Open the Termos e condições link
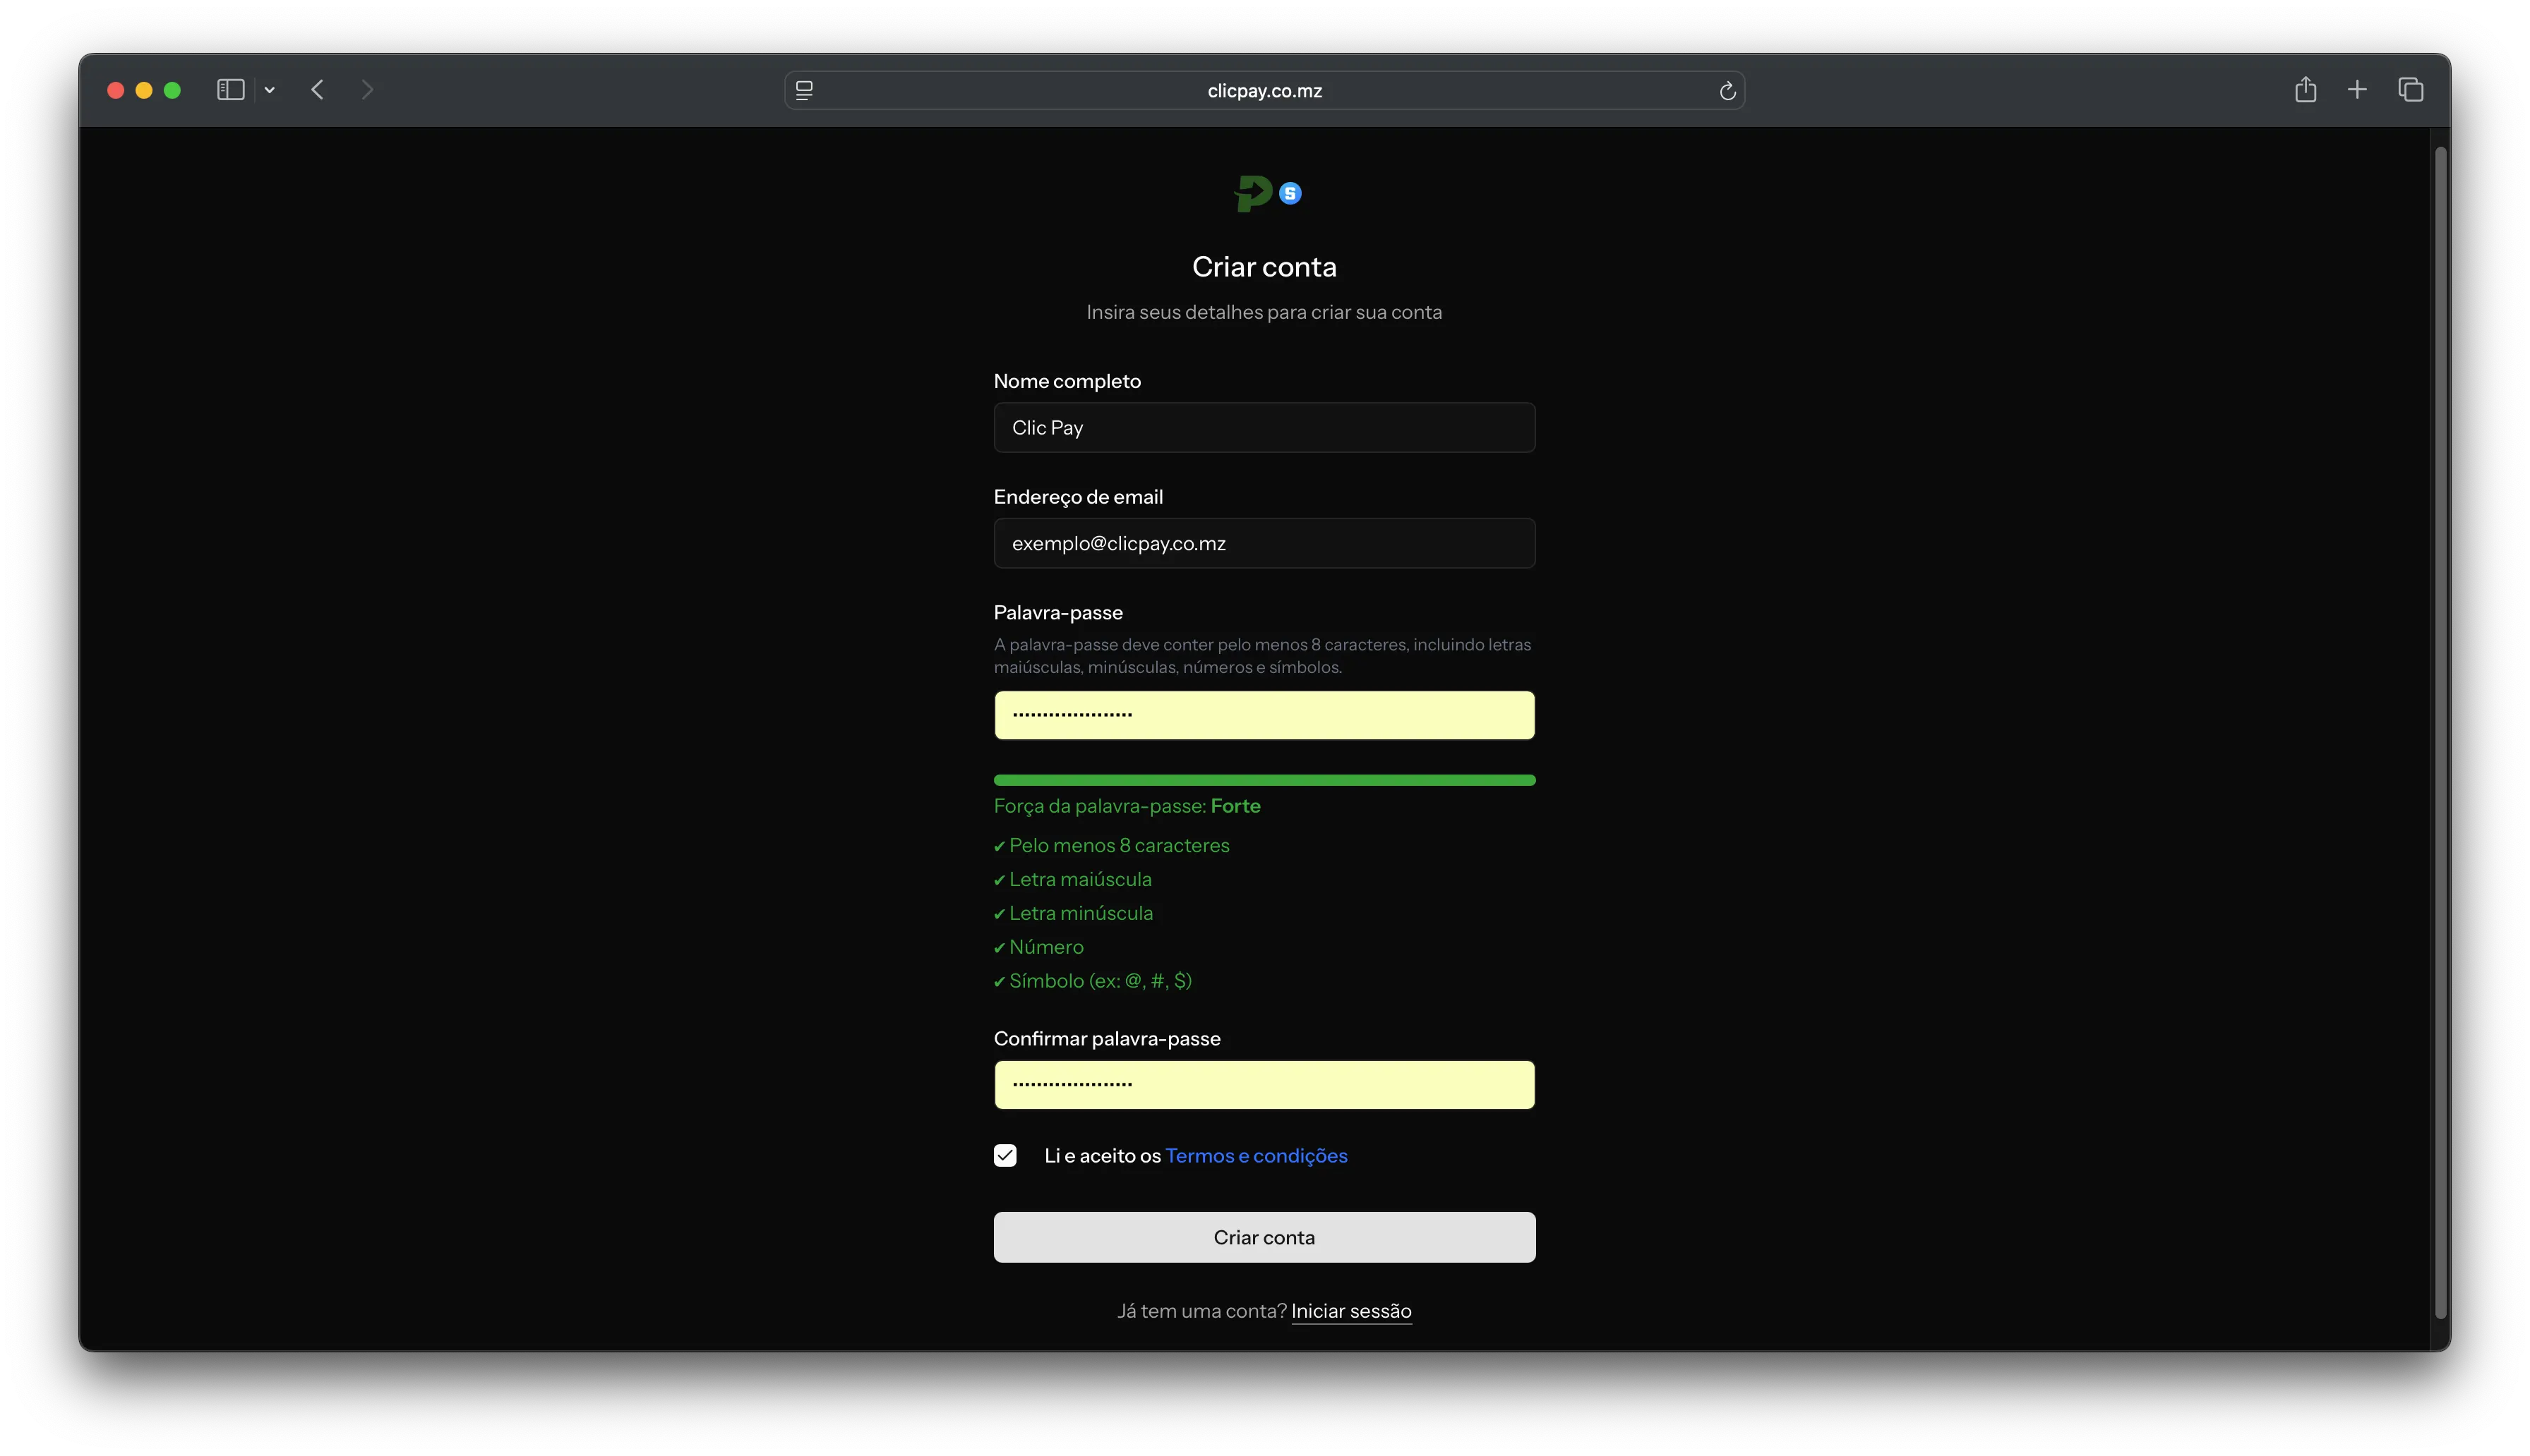Image resolution: width=2530 pixels, height=1456 pixels. [1256, 1156]
